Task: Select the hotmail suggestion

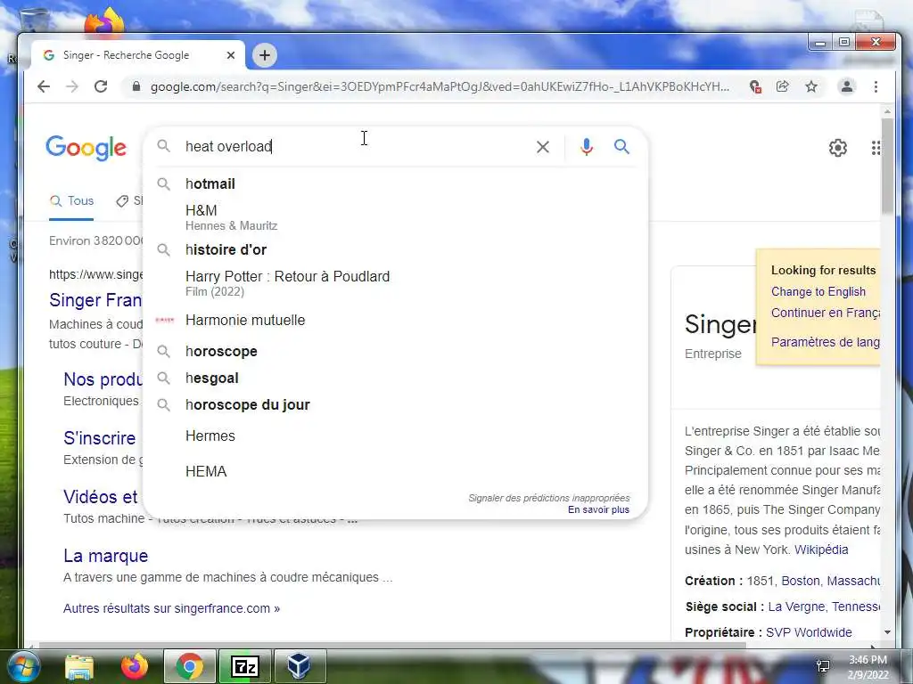Action: point(395,183)
